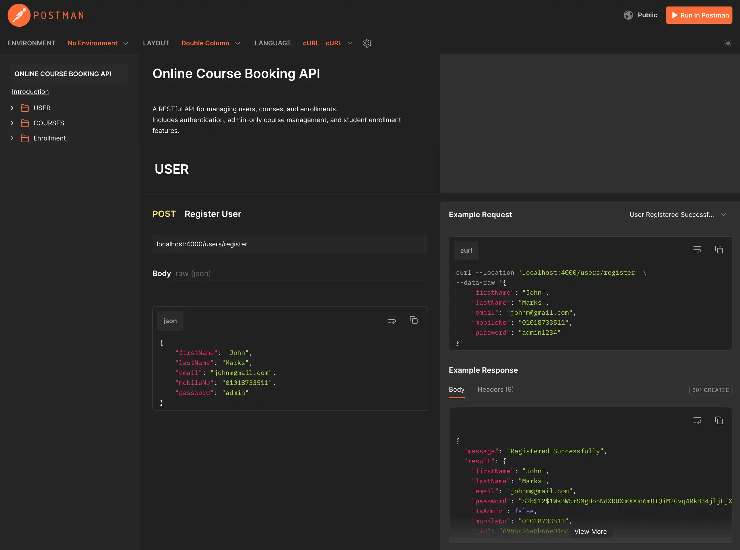Viewport: 740px width, 550px height.
Task: Toggle line wrapping on the example response
Action: 697,420
